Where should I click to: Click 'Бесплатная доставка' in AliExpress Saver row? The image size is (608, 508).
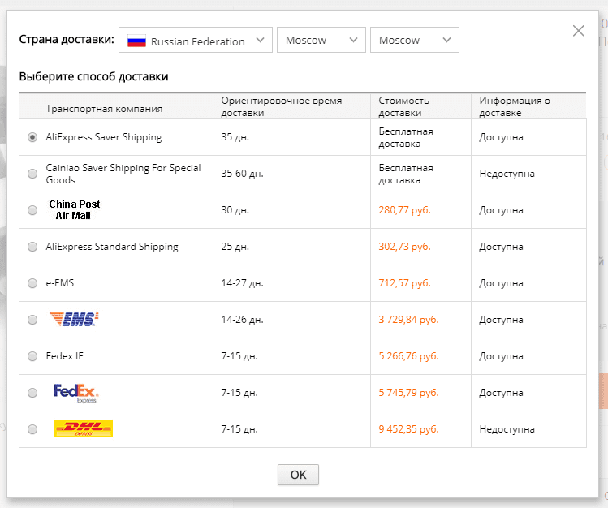point(406,138)
